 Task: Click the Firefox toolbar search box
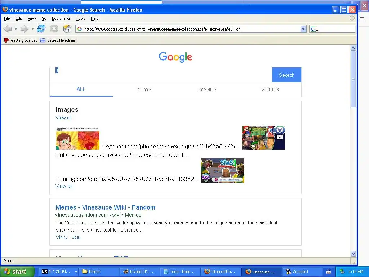(x=332, y=29)
